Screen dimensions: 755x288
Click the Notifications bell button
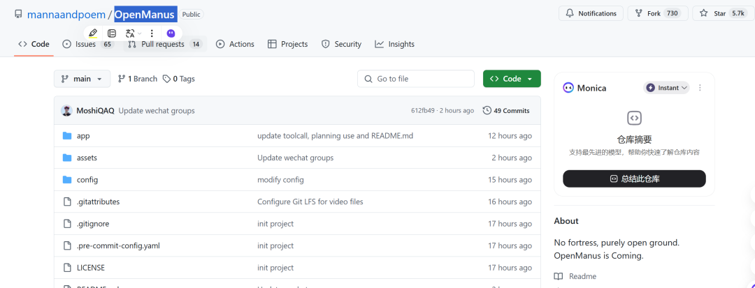click(591, 13)
